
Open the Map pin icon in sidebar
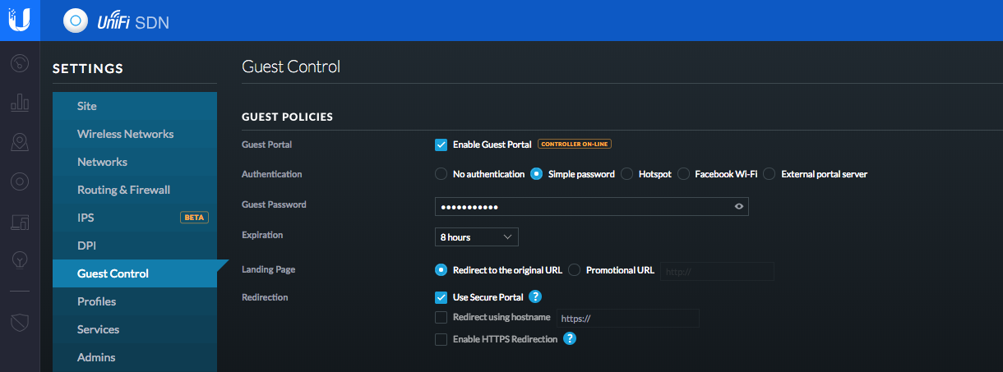(20, 142)
